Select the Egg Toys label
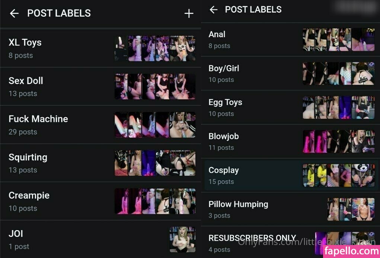 tap(290, 108)
